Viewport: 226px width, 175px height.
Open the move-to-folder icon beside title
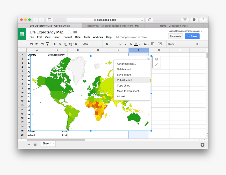(75, 32)
